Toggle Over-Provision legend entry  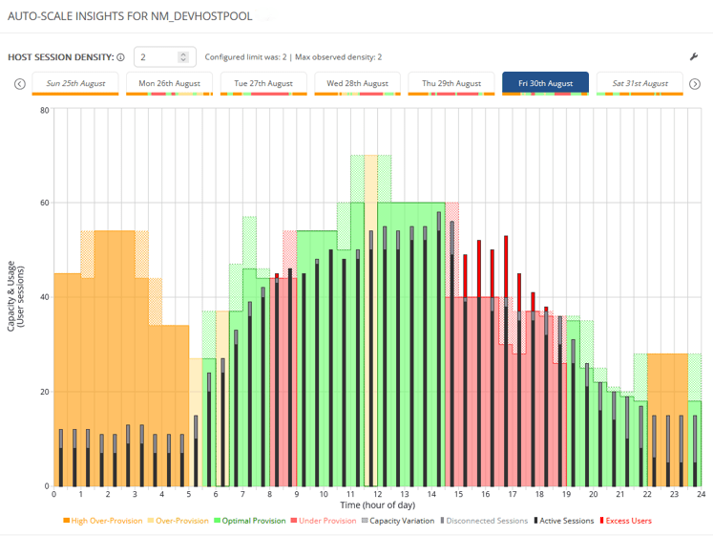click(178, 521)
